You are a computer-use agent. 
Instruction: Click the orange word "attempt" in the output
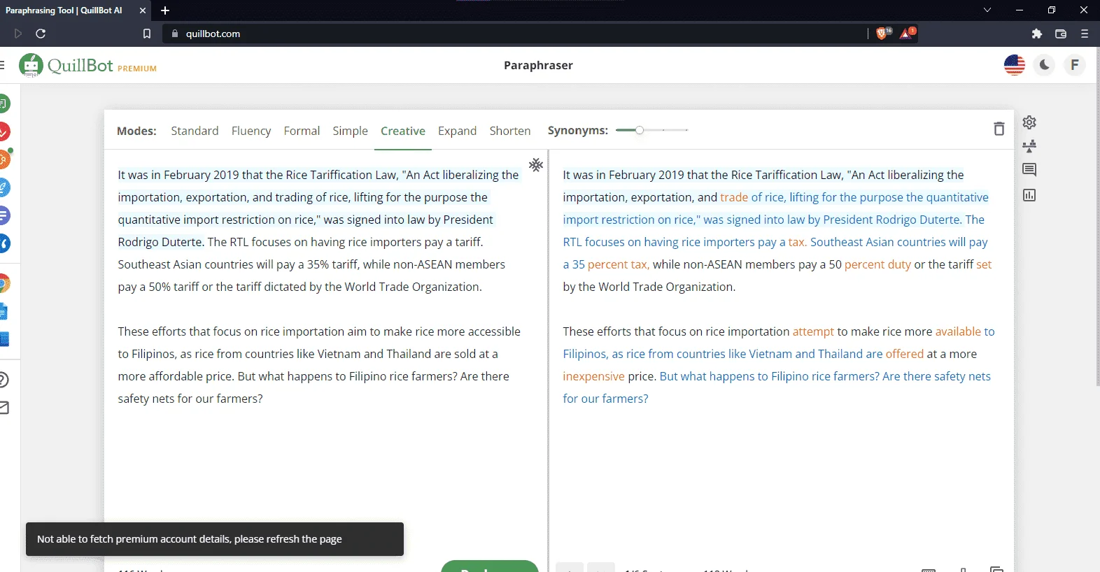[813, 331]
